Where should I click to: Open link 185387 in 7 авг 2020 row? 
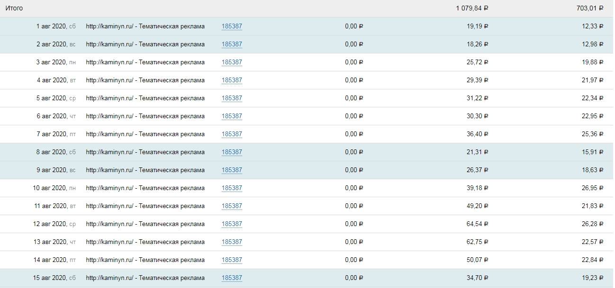[232, 134]
